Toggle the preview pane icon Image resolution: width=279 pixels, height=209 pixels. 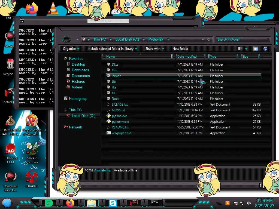[x=256, y=49]
